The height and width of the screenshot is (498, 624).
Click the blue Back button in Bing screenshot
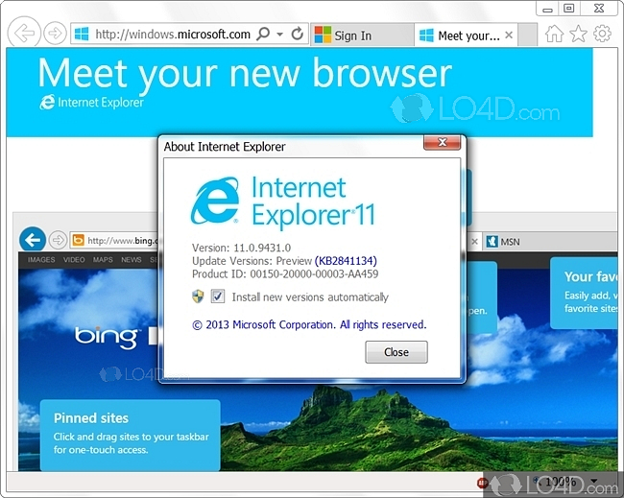33,240
